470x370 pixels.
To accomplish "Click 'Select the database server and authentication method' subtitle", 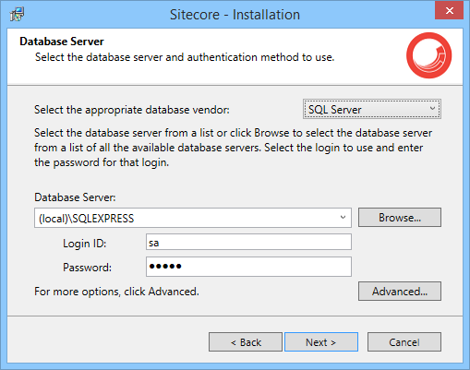I will pos(185,57).
